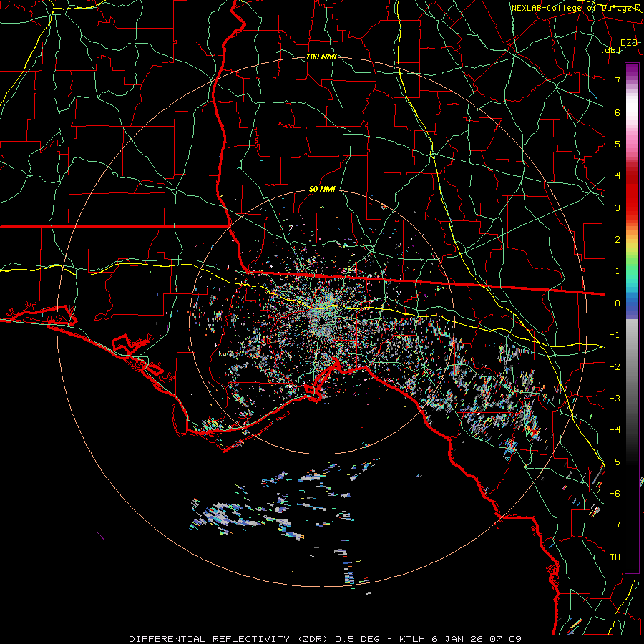Click the 100 NMI range ring label

(321, 57)
